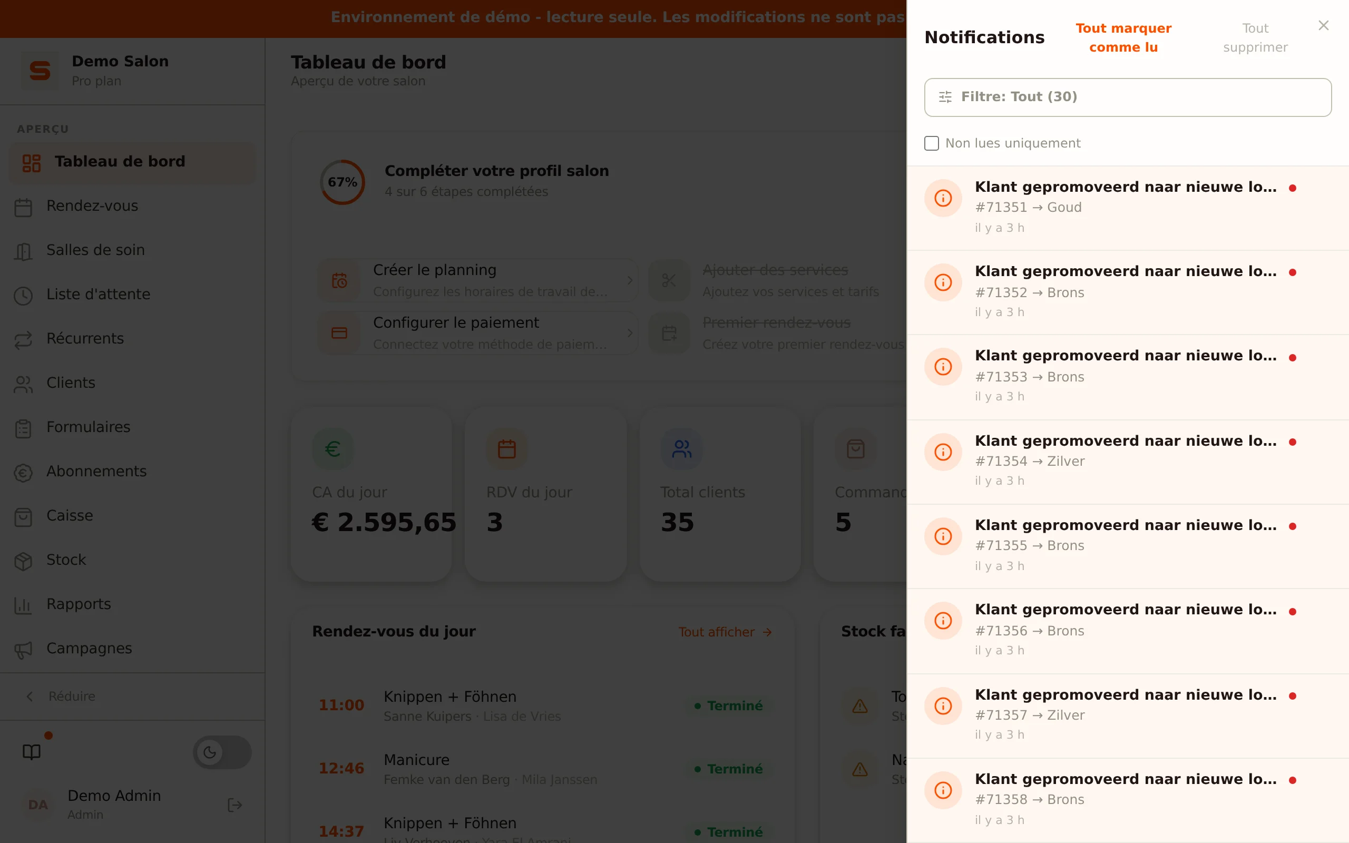Check the Non lues uniquement checkbox

(932, 143)
